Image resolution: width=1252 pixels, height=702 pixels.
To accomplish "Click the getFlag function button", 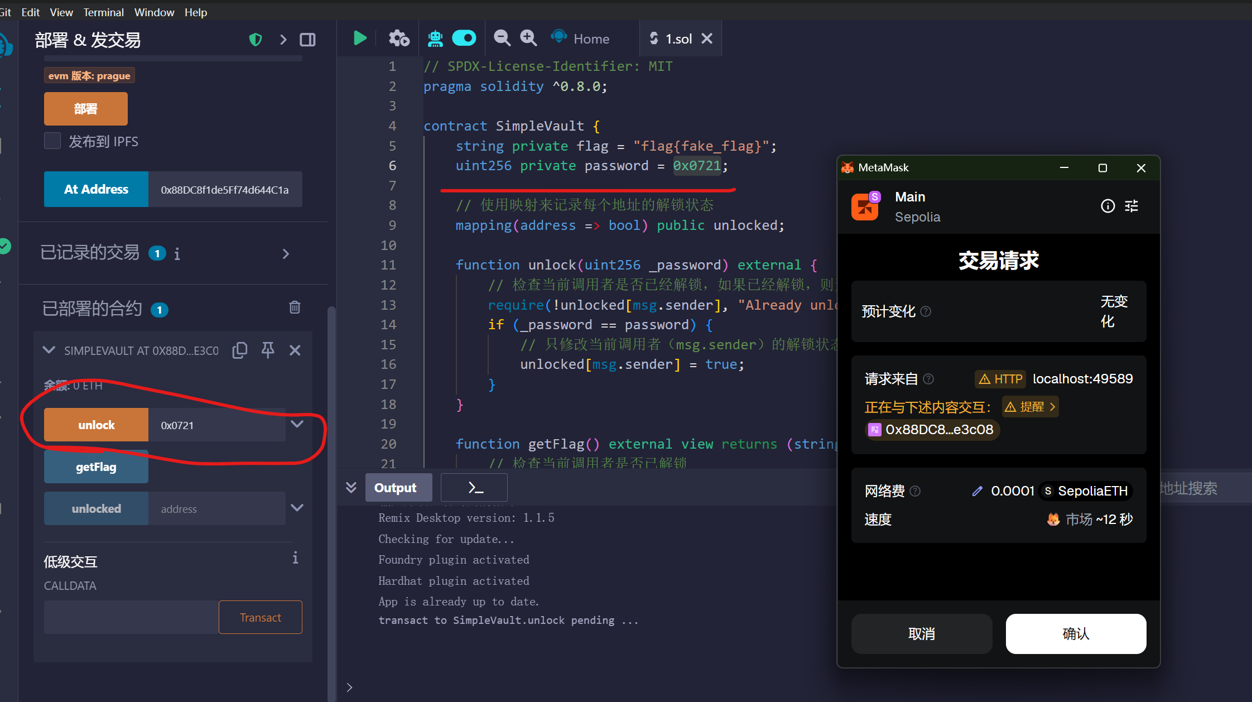I will pos(96,467).
